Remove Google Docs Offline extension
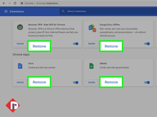The height and width of the screenshot is (117, 157). (x=111, y=46)
